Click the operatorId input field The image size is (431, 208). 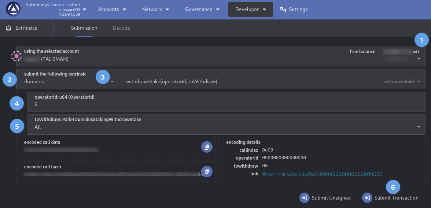coord(220,104)
